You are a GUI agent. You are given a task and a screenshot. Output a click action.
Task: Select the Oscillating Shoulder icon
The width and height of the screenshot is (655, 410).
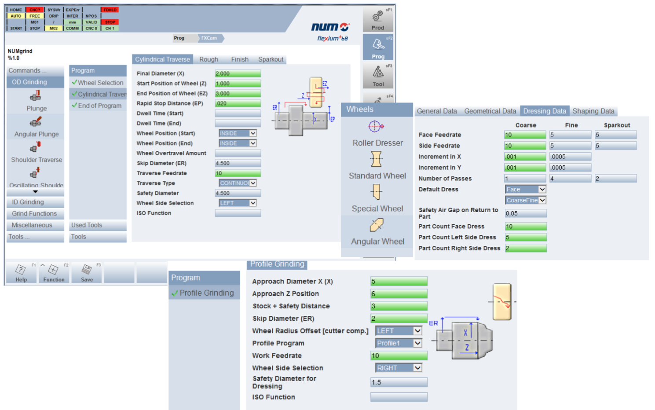click(x=35, y=173)
